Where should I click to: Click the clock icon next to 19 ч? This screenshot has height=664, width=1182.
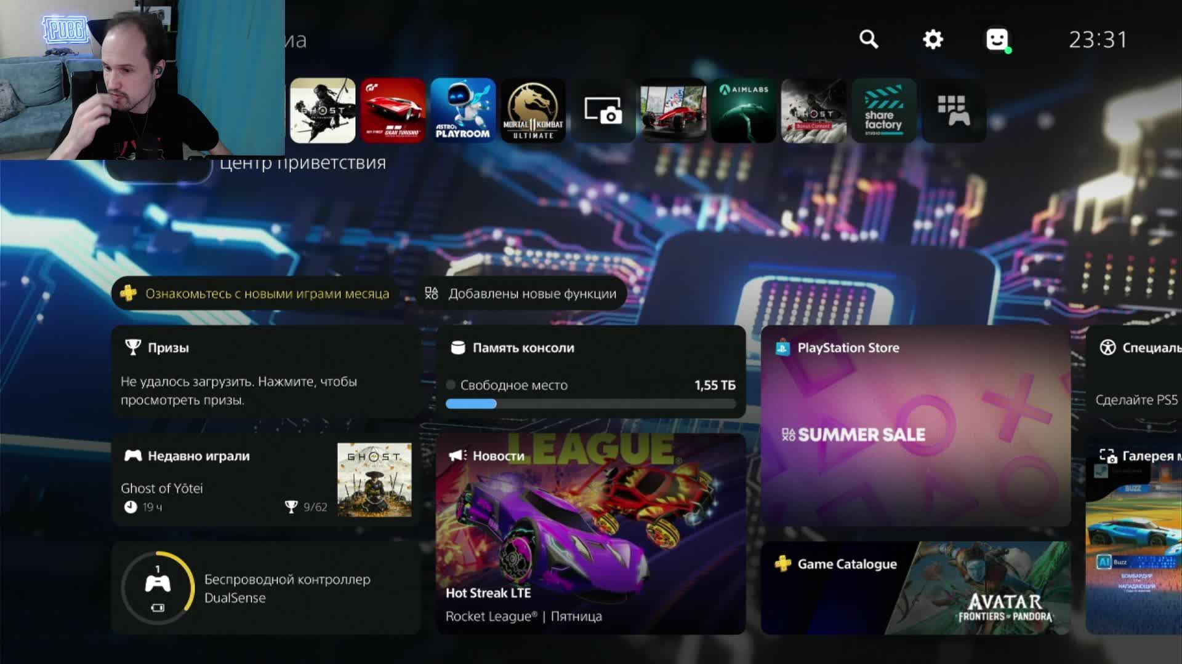click(131, 507)
